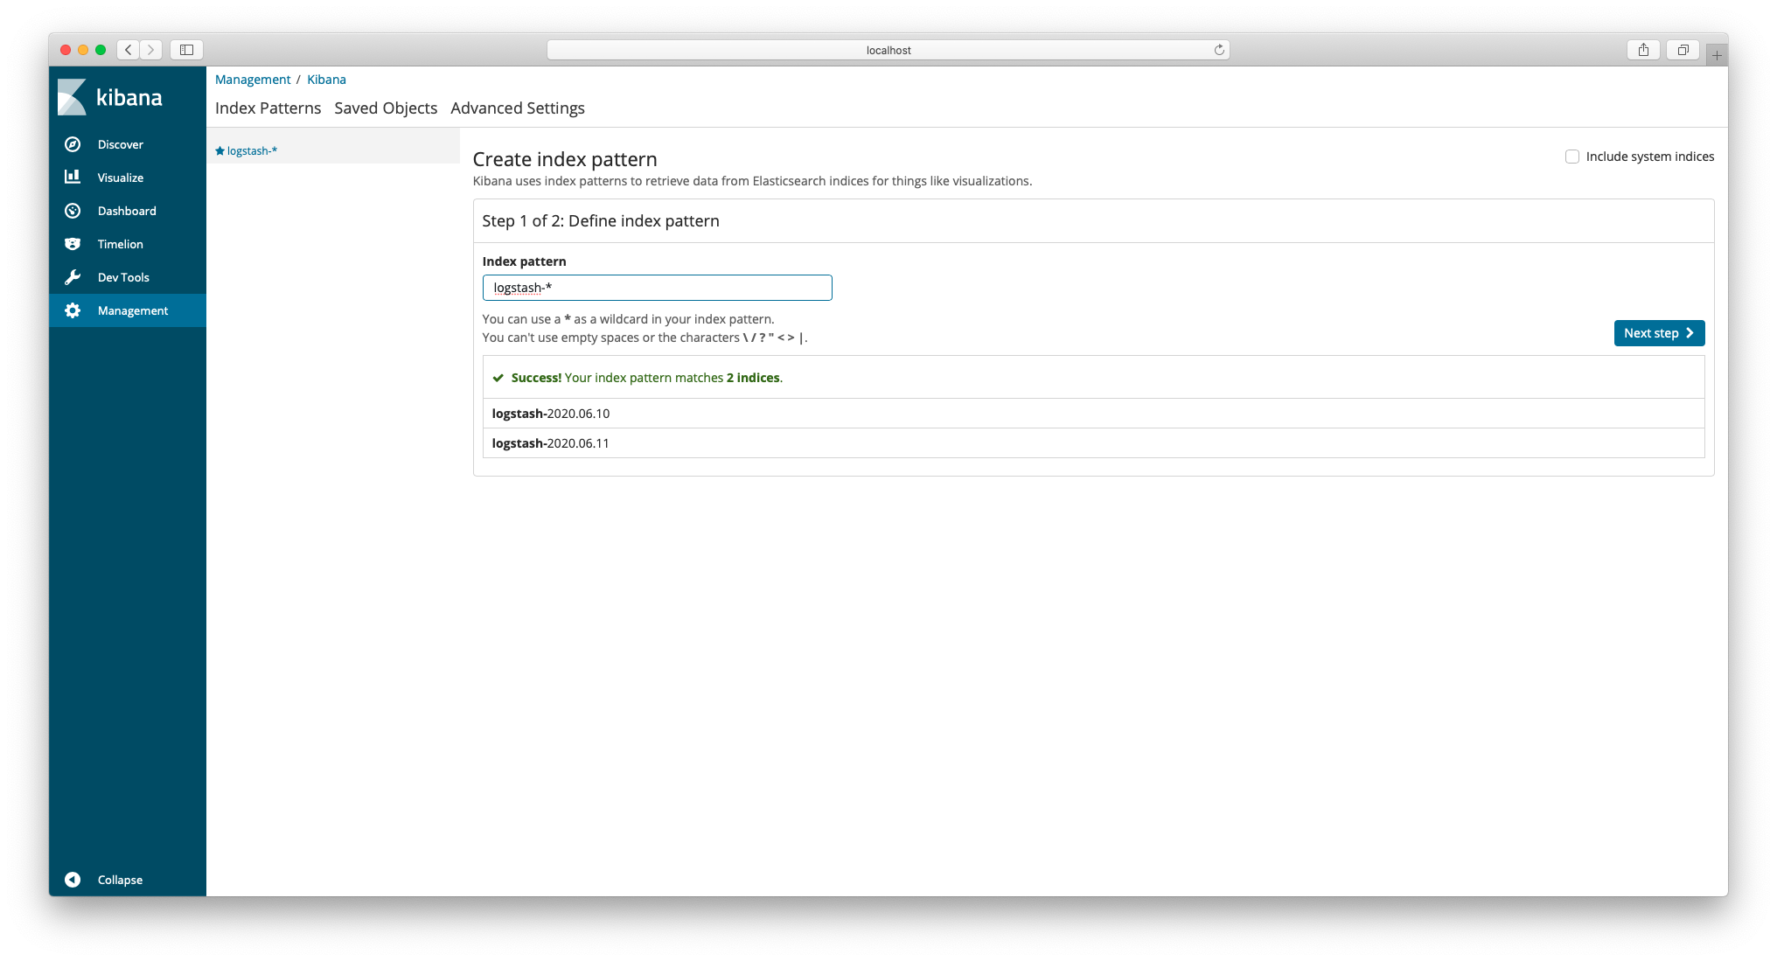This screenshot has width=1777, height=961.
Task: Reload page using browser refresh icon
Action: [1219, 50]
